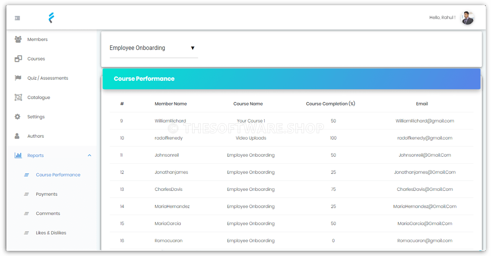
Task: Open Settings using the gear icon
Action: tap(18, 117)
